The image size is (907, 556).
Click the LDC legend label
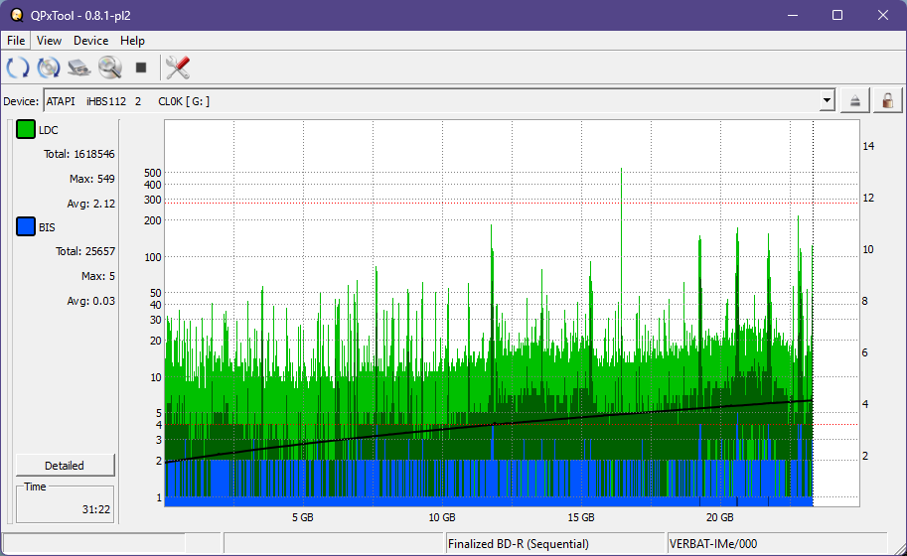48,130
